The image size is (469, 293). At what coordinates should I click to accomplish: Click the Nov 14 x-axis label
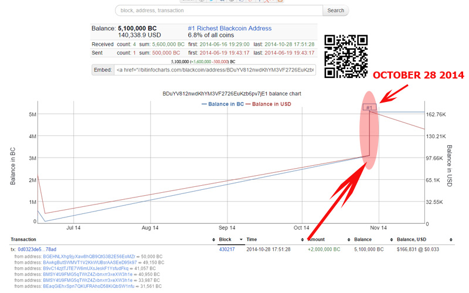click(378, 228)
